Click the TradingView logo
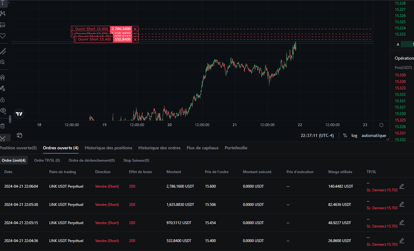Image resolution: width=414 pixels, height=251 pixels. point(19,114)
